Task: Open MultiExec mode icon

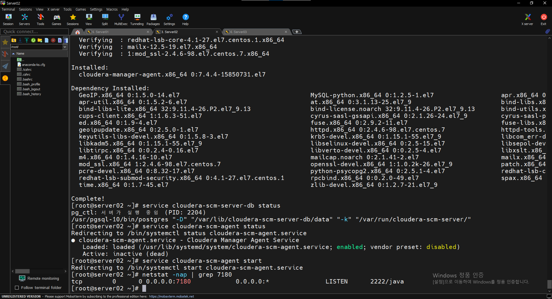Action: tap(121, 20)
